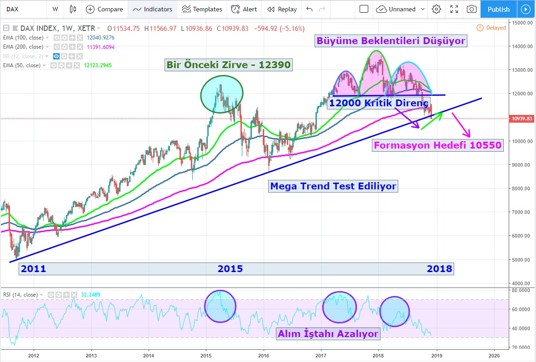Take a chart snapshot with camera icon
Image resolution: width=536 pixels, height=362 pixels.
click(x=472, y=9)
